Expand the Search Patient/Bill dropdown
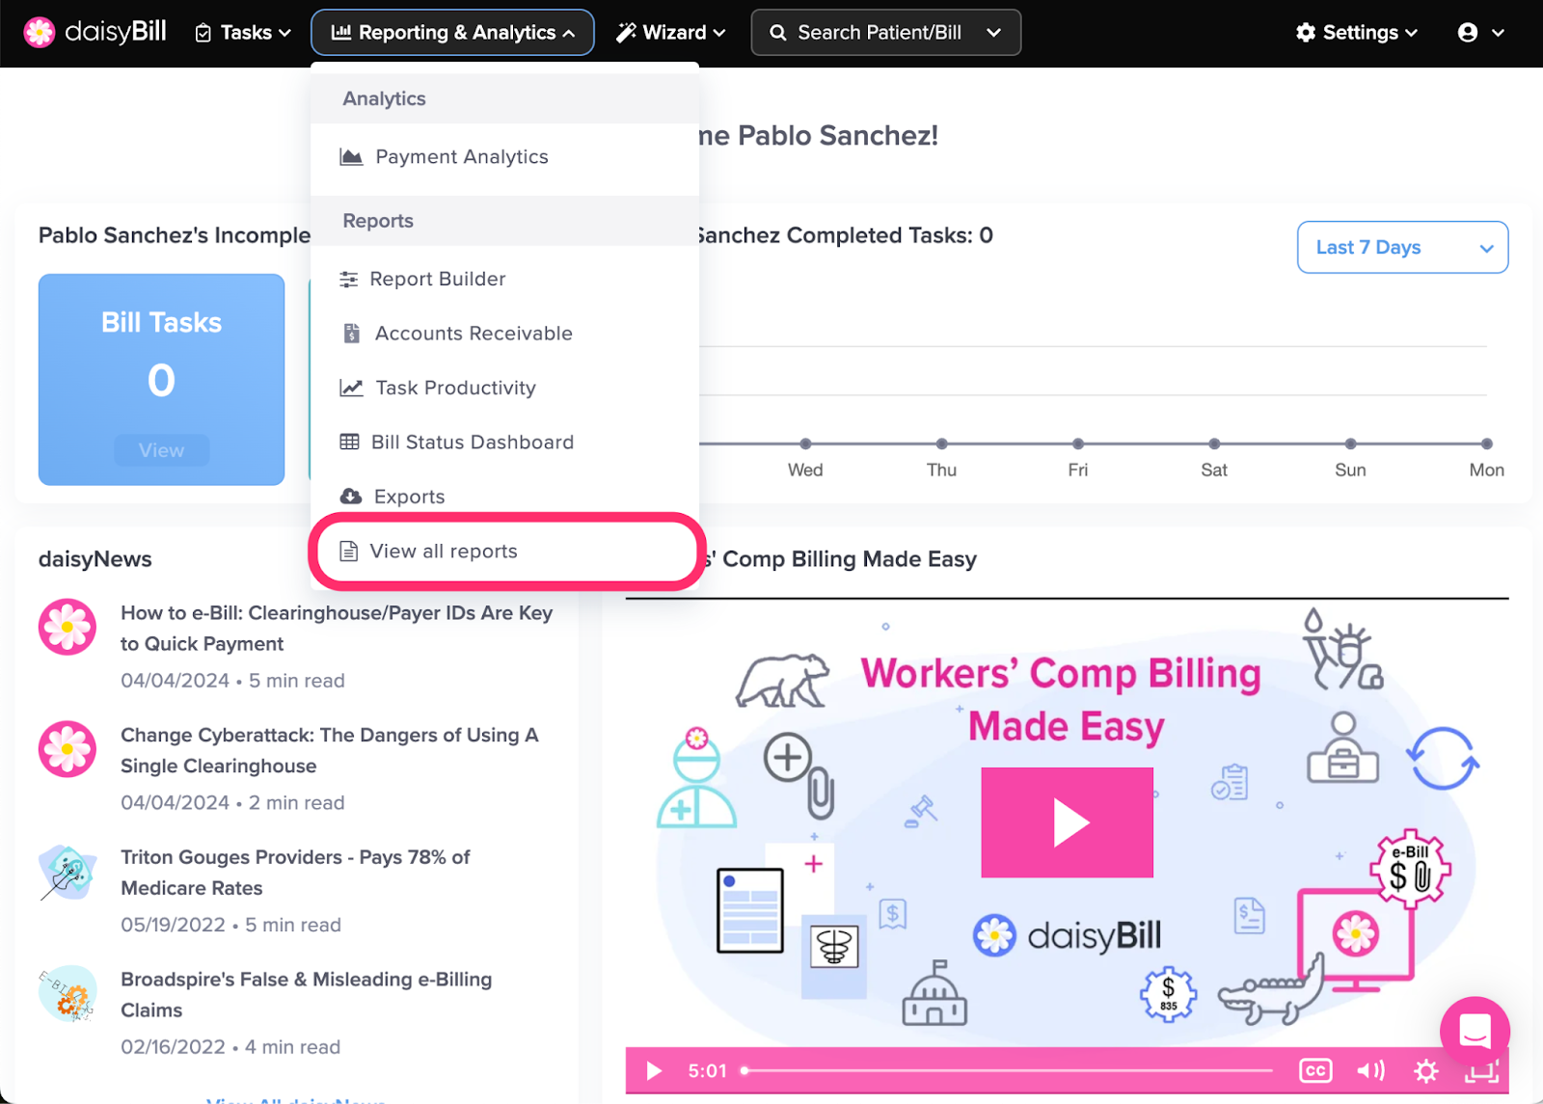Image resolution: width=1543 pixels, height=1104 pixels. 994,32
